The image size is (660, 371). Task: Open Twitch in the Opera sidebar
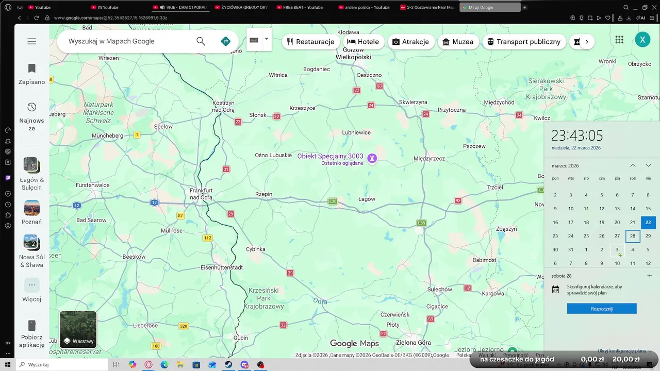[8, 178]
